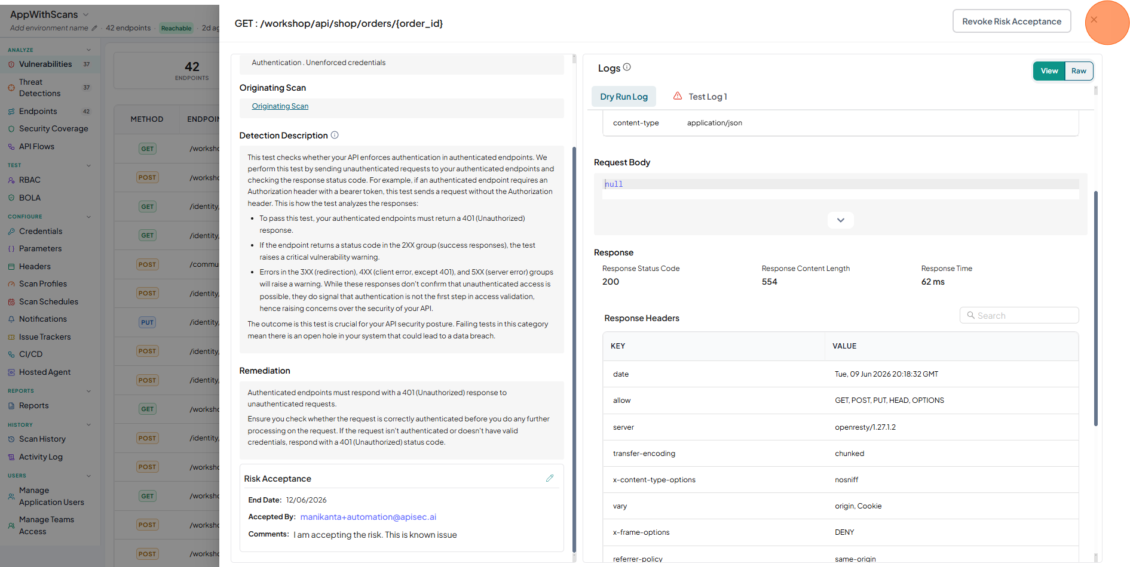1130x567 pixels.
Task: Edit environment name pencil icon
Action: pyautogui.click(x=94, y=28)
